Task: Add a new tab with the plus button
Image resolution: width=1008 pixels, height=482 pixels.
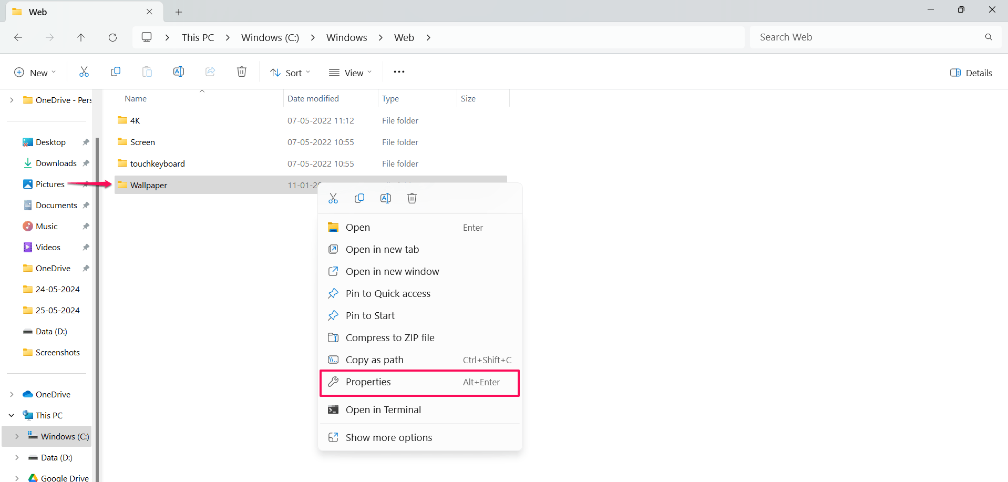Action: click(x=179, y=12)
